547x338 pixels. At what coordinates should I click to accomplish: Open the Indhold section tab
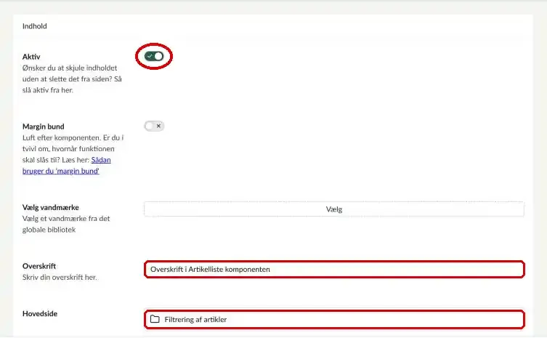click(x=35, y=26)
